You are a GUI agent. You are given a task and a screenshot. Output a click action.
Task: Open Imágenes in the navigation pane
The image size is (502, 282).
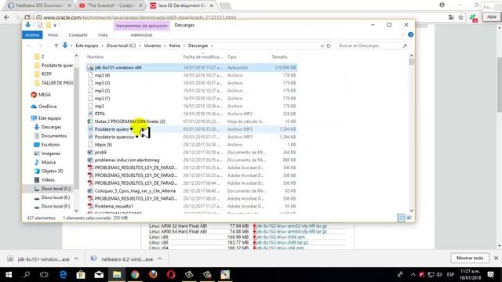[x=47, y=154]
